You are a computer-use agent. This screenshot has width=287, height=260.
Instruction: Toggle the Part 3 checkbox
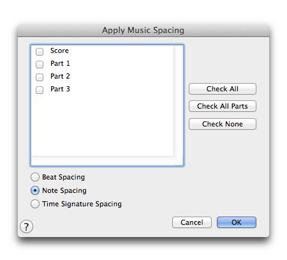(40, 90)
